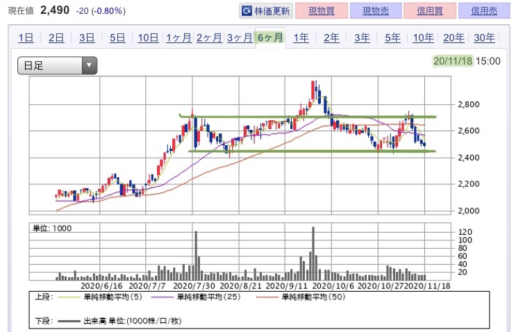Viewport: 514px width, 332px height.
Task: Click the 100 volume axis label
Action: [465, 240]
